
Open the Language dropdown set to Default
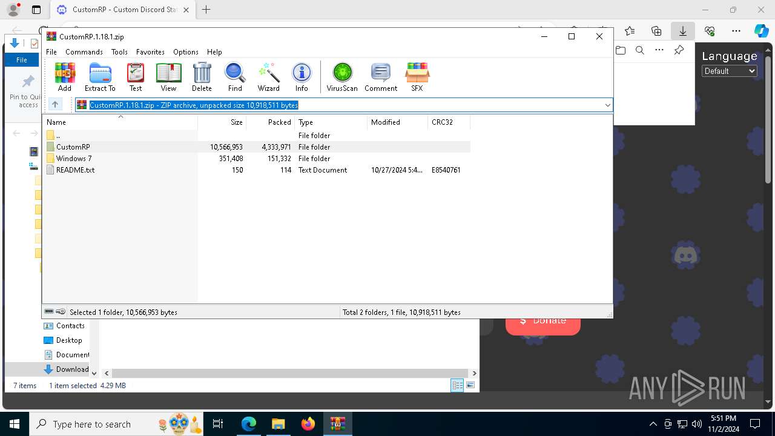click(730, 71)
